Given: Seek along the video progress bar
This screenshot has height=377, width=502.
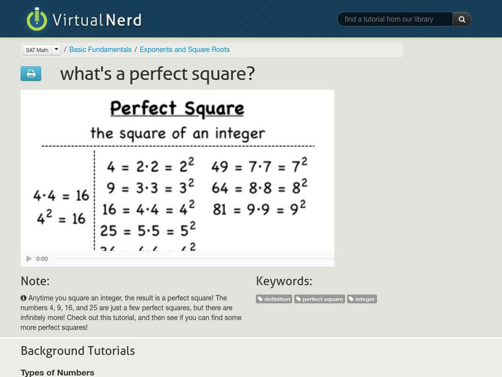Looking at the screenshot, I should [188, 259].
